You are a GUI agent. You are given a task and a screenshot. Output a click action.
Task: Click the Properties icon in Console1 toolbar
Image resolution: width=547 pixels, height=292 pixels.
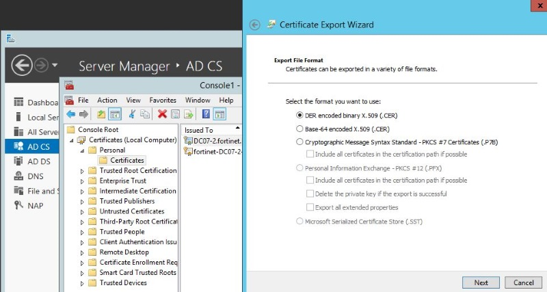point(176,114)
